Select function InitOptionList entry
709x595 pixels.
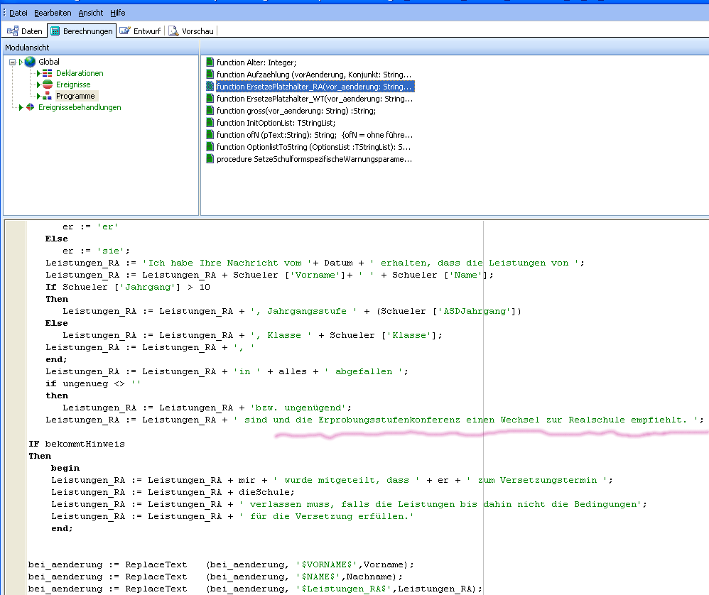(x=276, y=123)
